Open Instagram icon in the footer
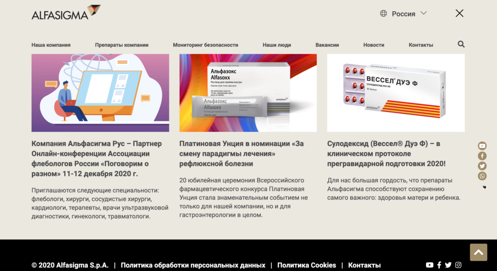This screenshot has width=497, height=271. point(458,265)
